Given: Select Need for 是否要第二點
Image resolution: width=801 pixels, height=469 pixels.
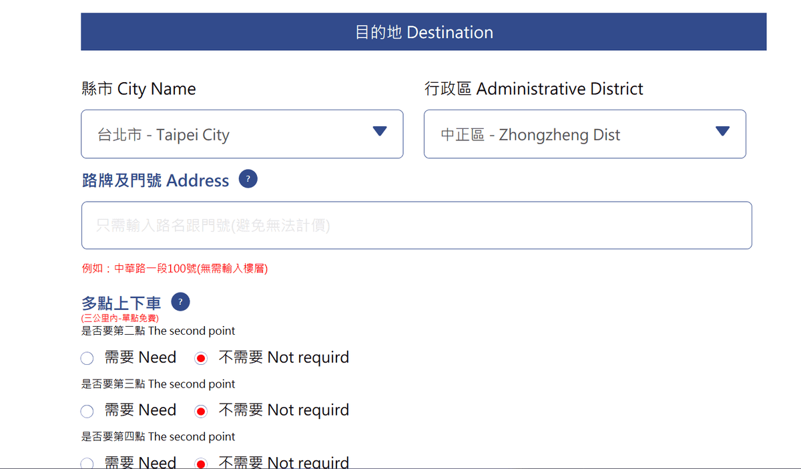Looking at the screenshot, I should point(87,359).
